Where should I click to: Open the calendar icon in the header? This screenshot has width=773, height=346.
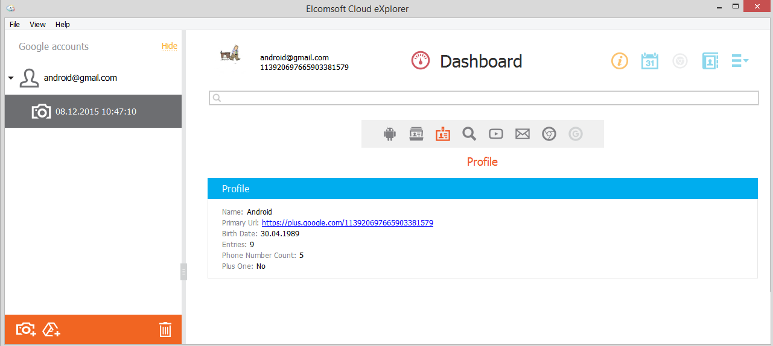[650, 61]
